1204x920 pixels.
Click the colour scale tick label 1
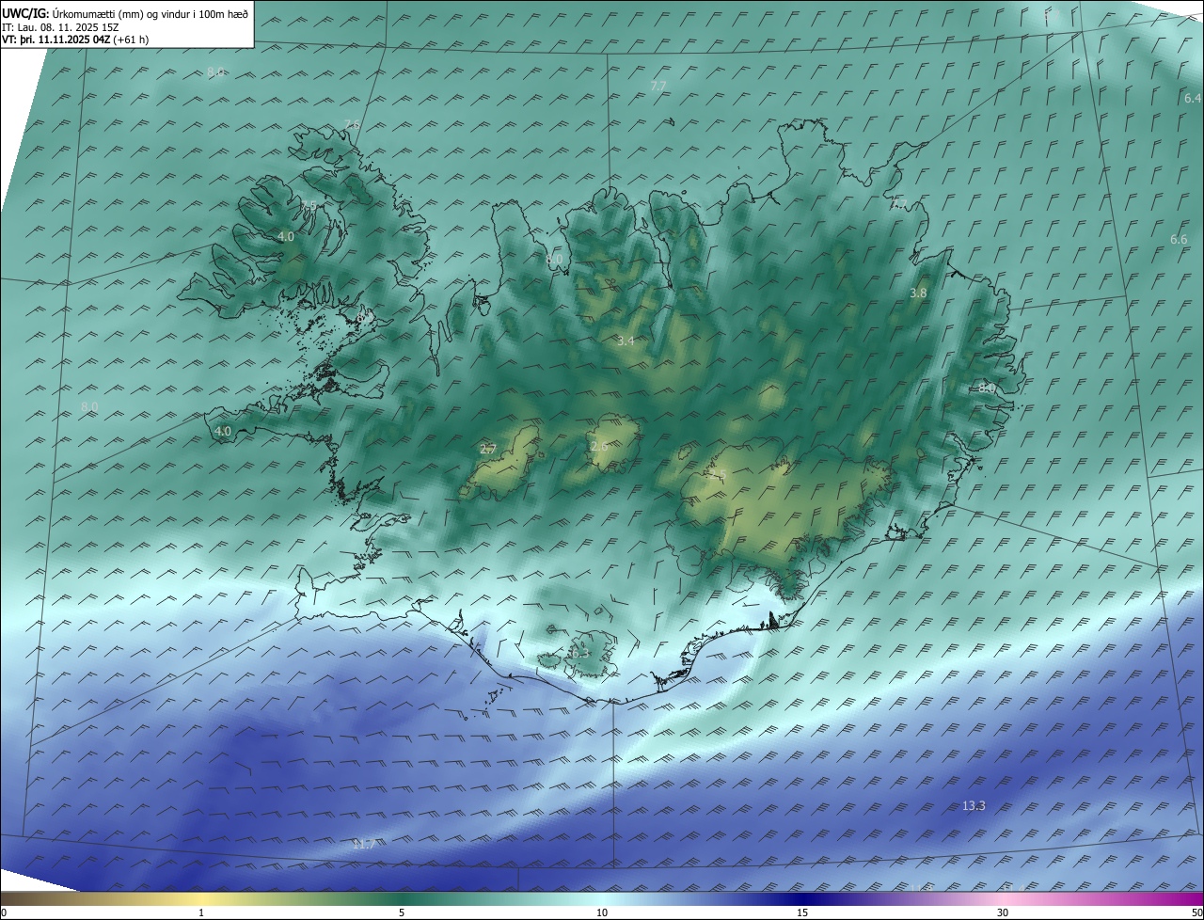point(201,912)
